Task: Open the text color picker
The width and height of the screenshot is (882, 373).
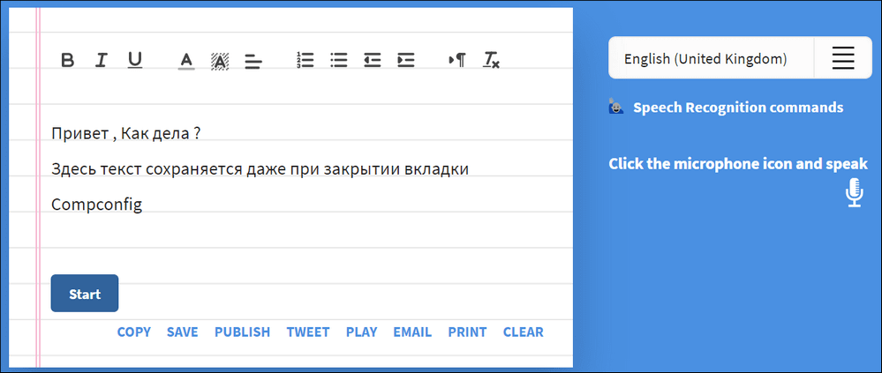Action: click(187, 60)
